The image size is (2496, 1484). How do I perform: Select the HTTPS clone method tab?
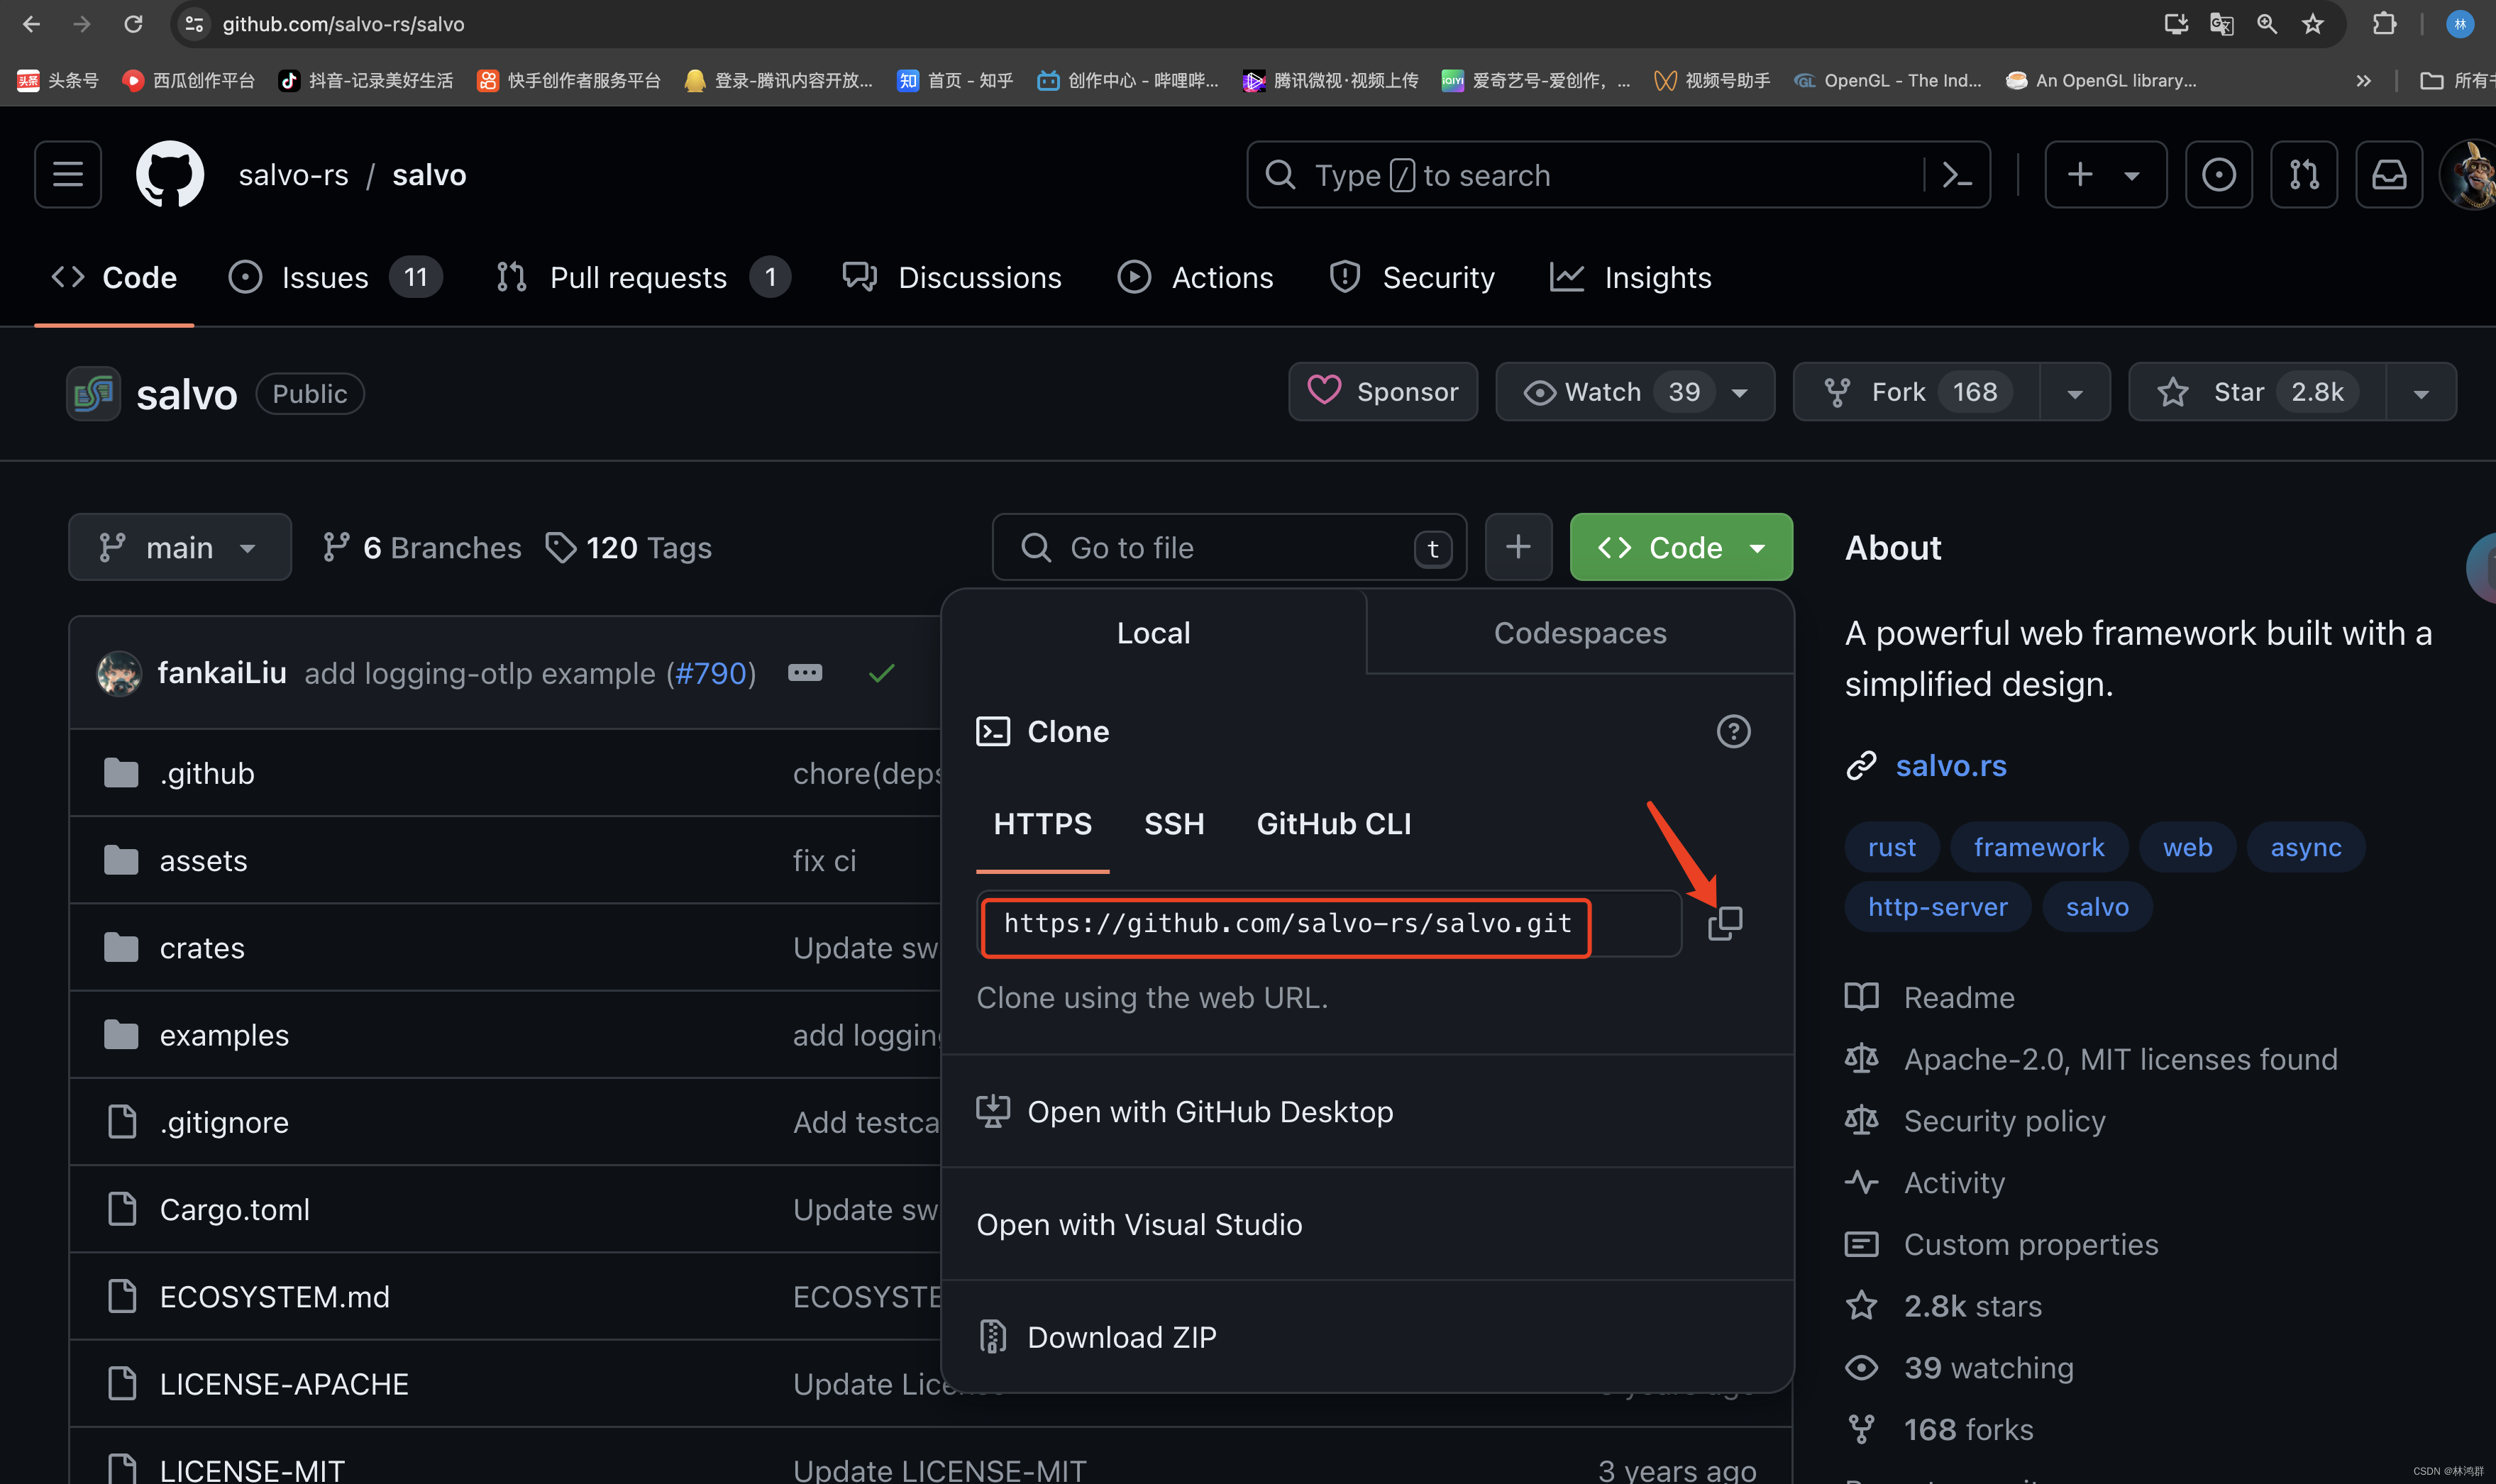tap(1042, 824)
